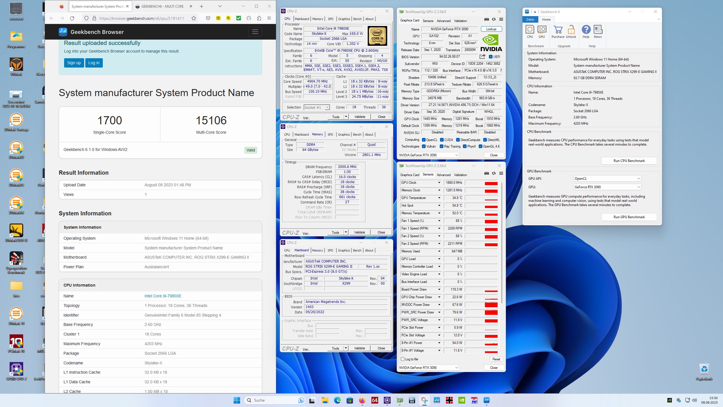This screenshot has width=723, height=407.
Task: Open the GPU Clock sensor dropdown
Action: tap(439, 183)
